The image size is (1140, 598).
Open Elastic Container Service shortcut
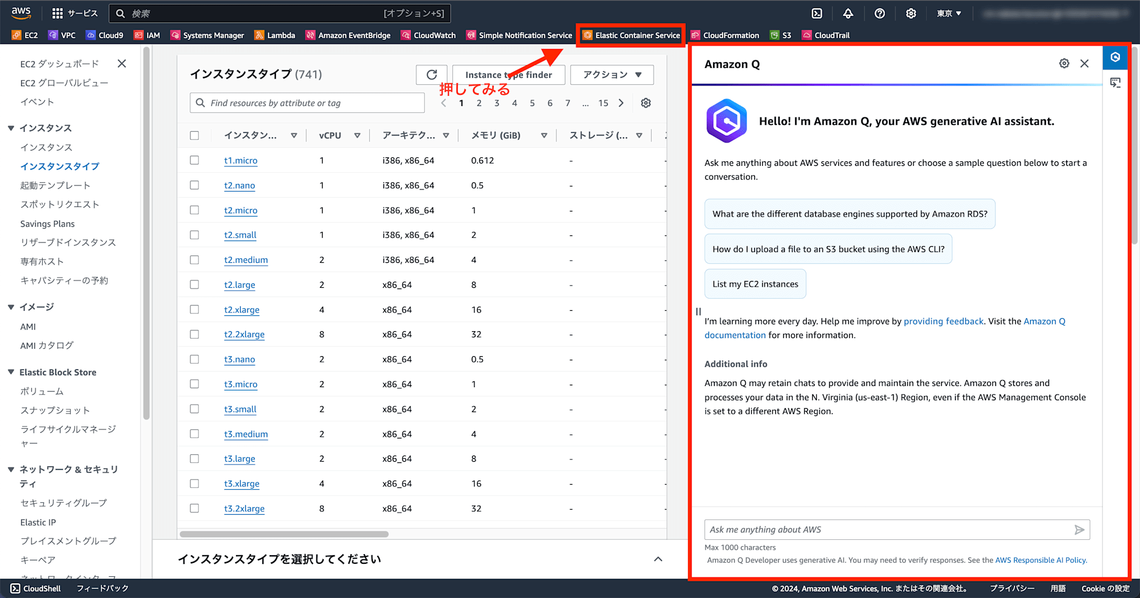coord(631,35)
